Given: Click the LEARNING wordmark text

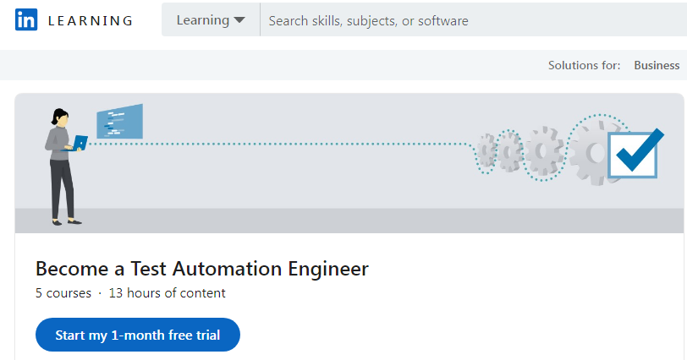Looking at the screenshot, I should 90,20.
